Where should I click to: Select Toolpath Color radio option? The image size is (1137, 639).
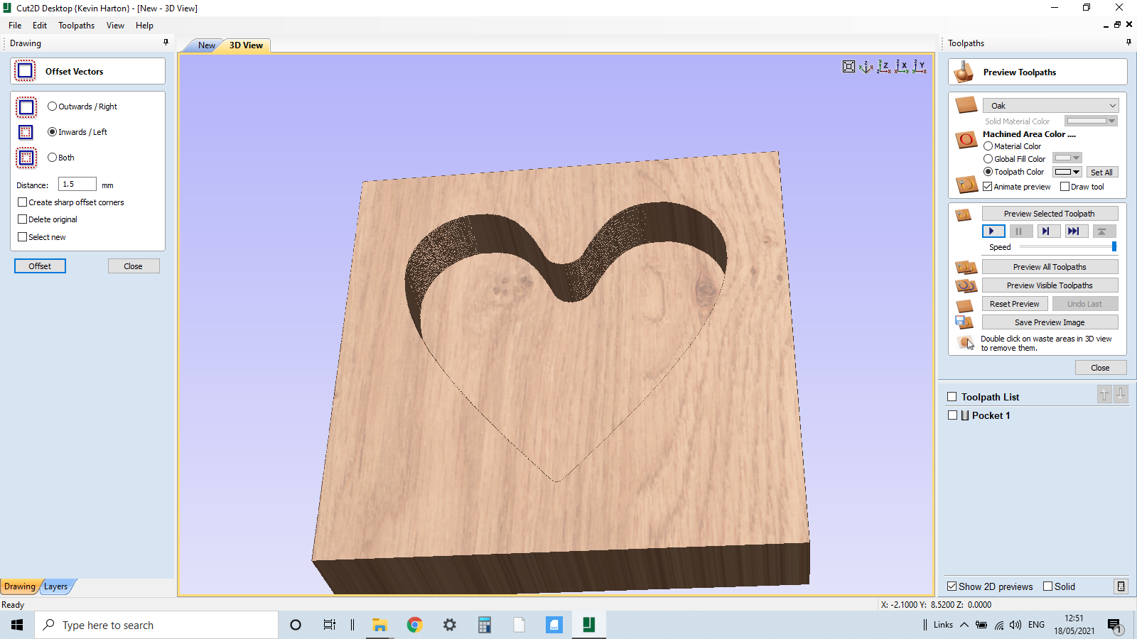[1014, 172]
